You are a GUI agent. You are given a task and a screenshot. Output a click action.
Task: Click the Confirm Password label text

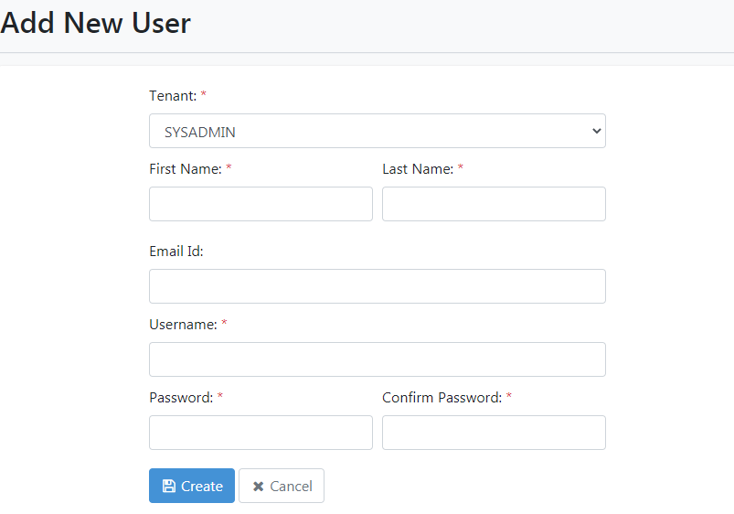tap(441, 397)
